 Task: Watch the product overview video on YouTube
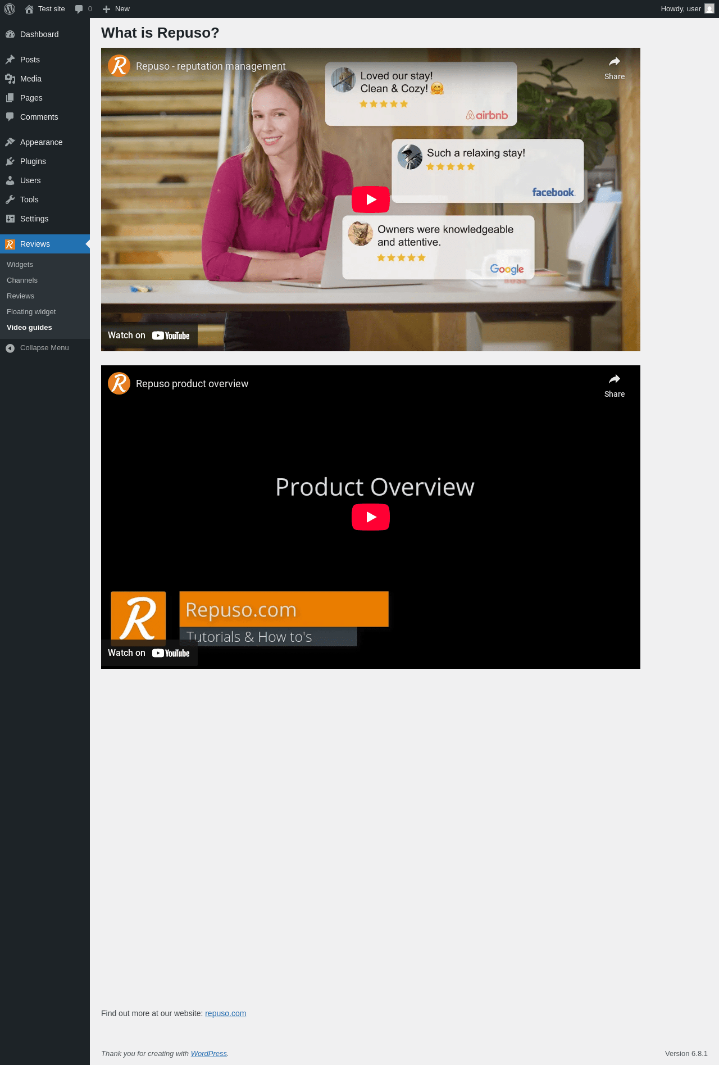click(x=149, y=653)
